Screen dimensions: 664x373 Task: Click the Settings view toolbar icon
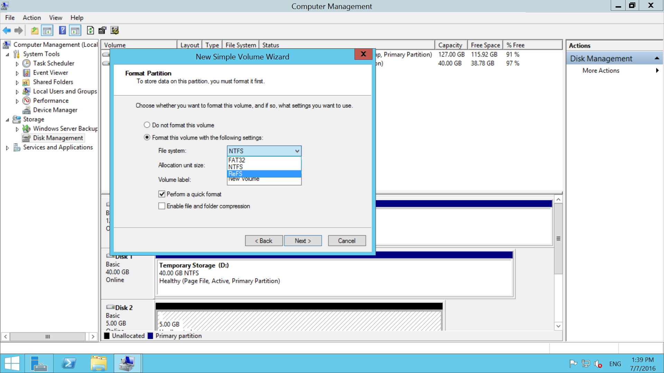pos(115,30)
